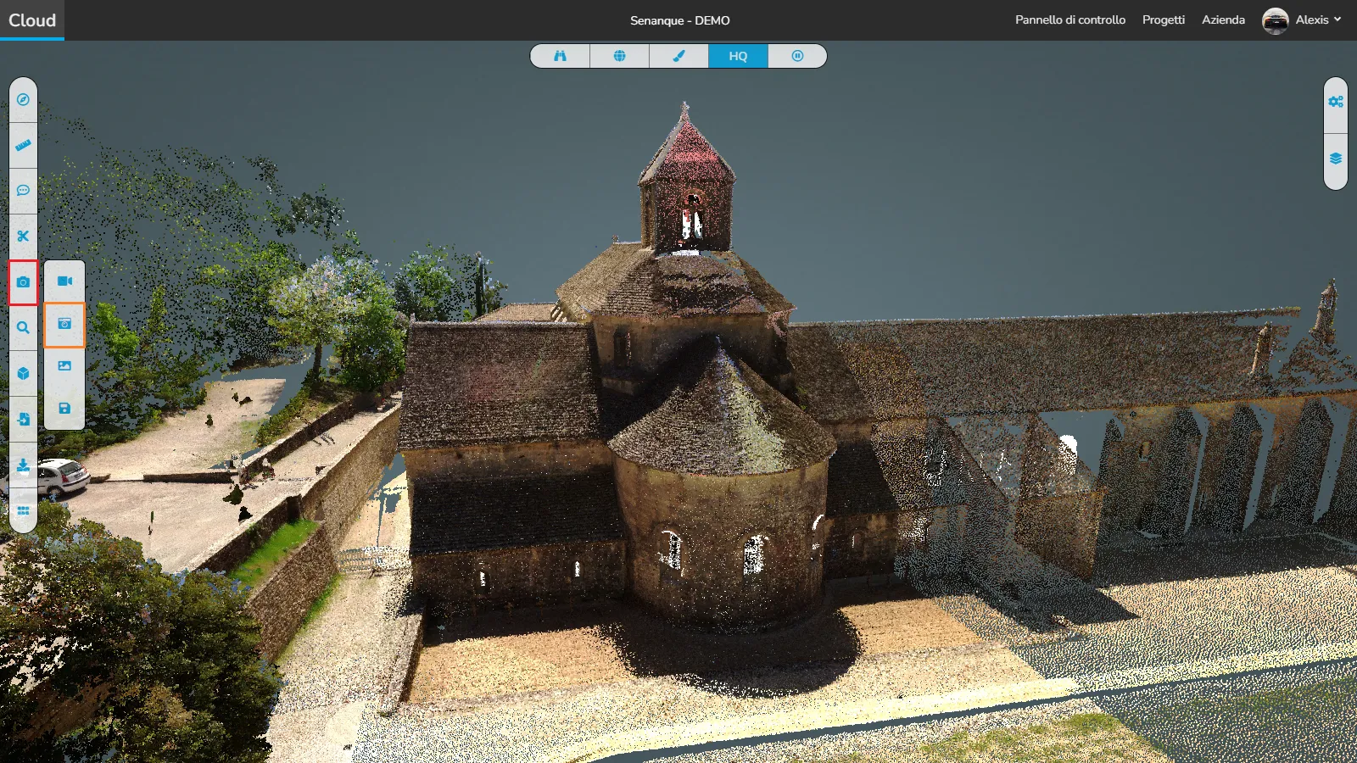Open the settings gears panel
1357x763 pixels.
pos(1336,102)
